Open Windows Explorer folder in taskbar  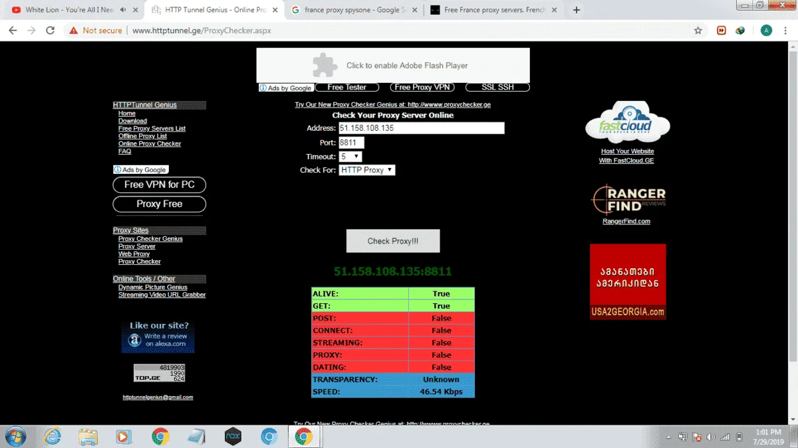[88, 436]
